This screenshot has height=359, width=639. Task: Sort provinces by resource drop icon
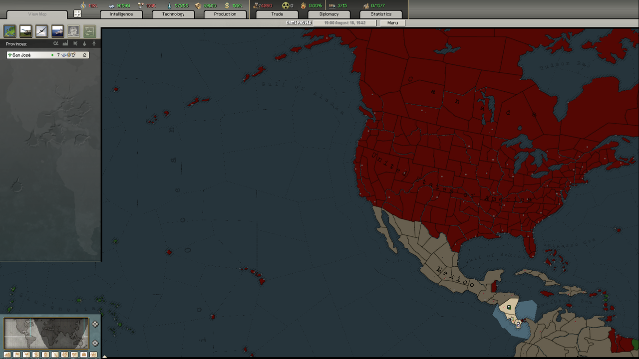[x=84, y=44]
